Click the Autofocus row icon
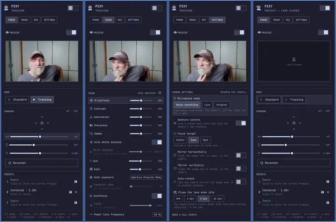This screenshot has width=336, height=222. tap(91, 196)
